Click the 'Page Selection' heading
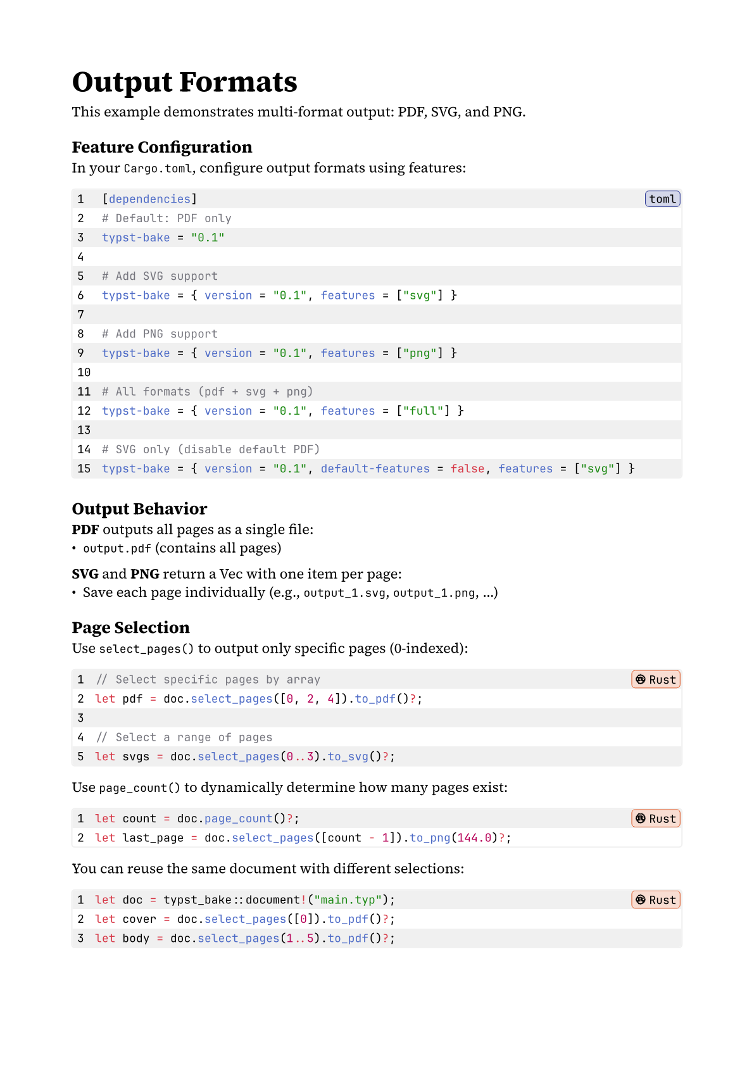This screenshot has width=754, height=1066. (130, 627)
